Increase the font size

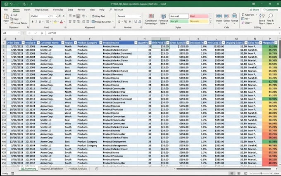pyautogui.click(x=60, y=16)
